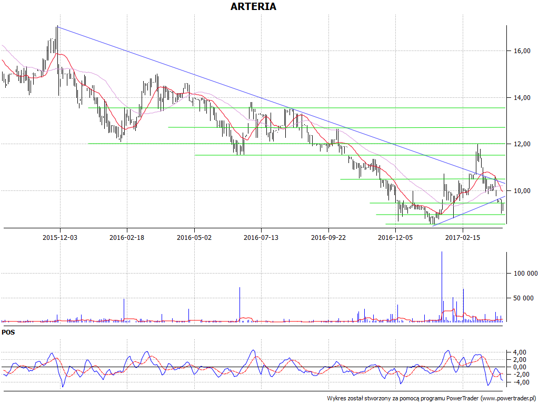Select the 2016-12-05 date label
Viewport: 539px width, 404px height.
(395, 237)
